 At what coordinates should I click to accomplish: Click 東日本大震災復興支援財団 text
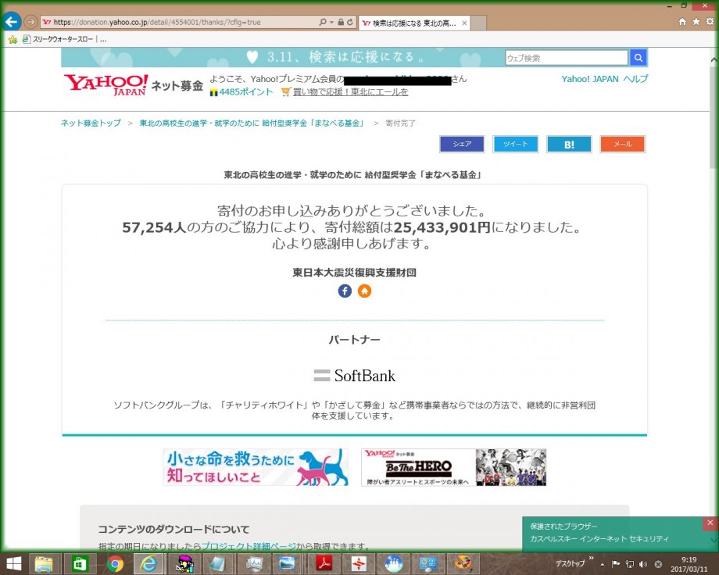click(355, 273)
